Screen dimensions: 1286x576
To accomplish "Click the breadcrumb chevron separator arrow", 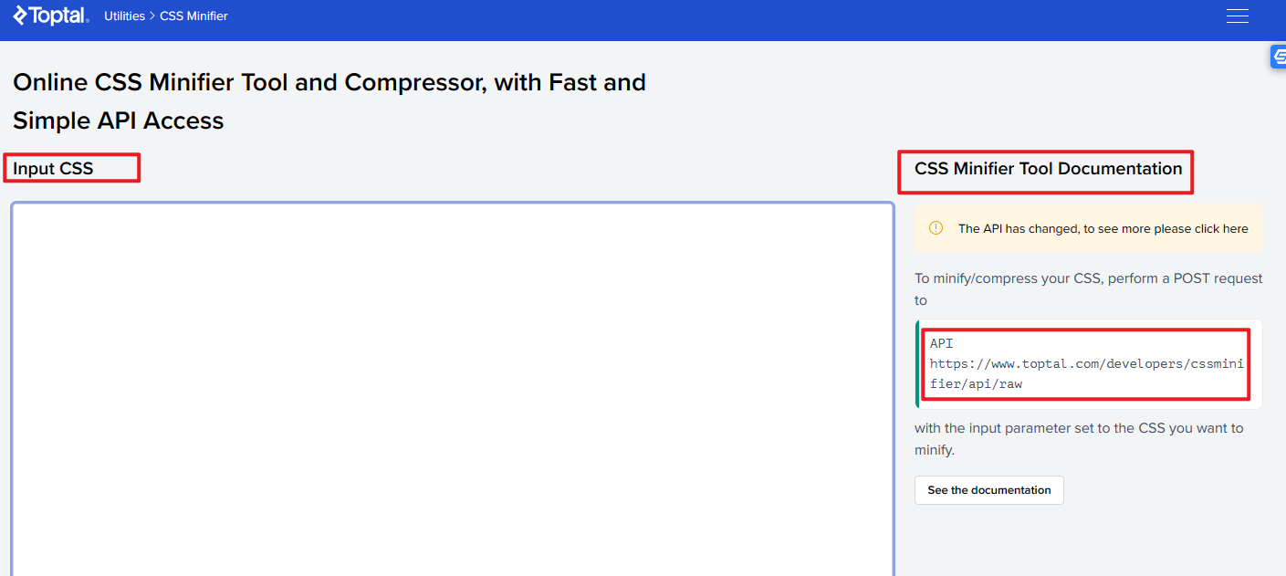I will click(x=152, y=16).
